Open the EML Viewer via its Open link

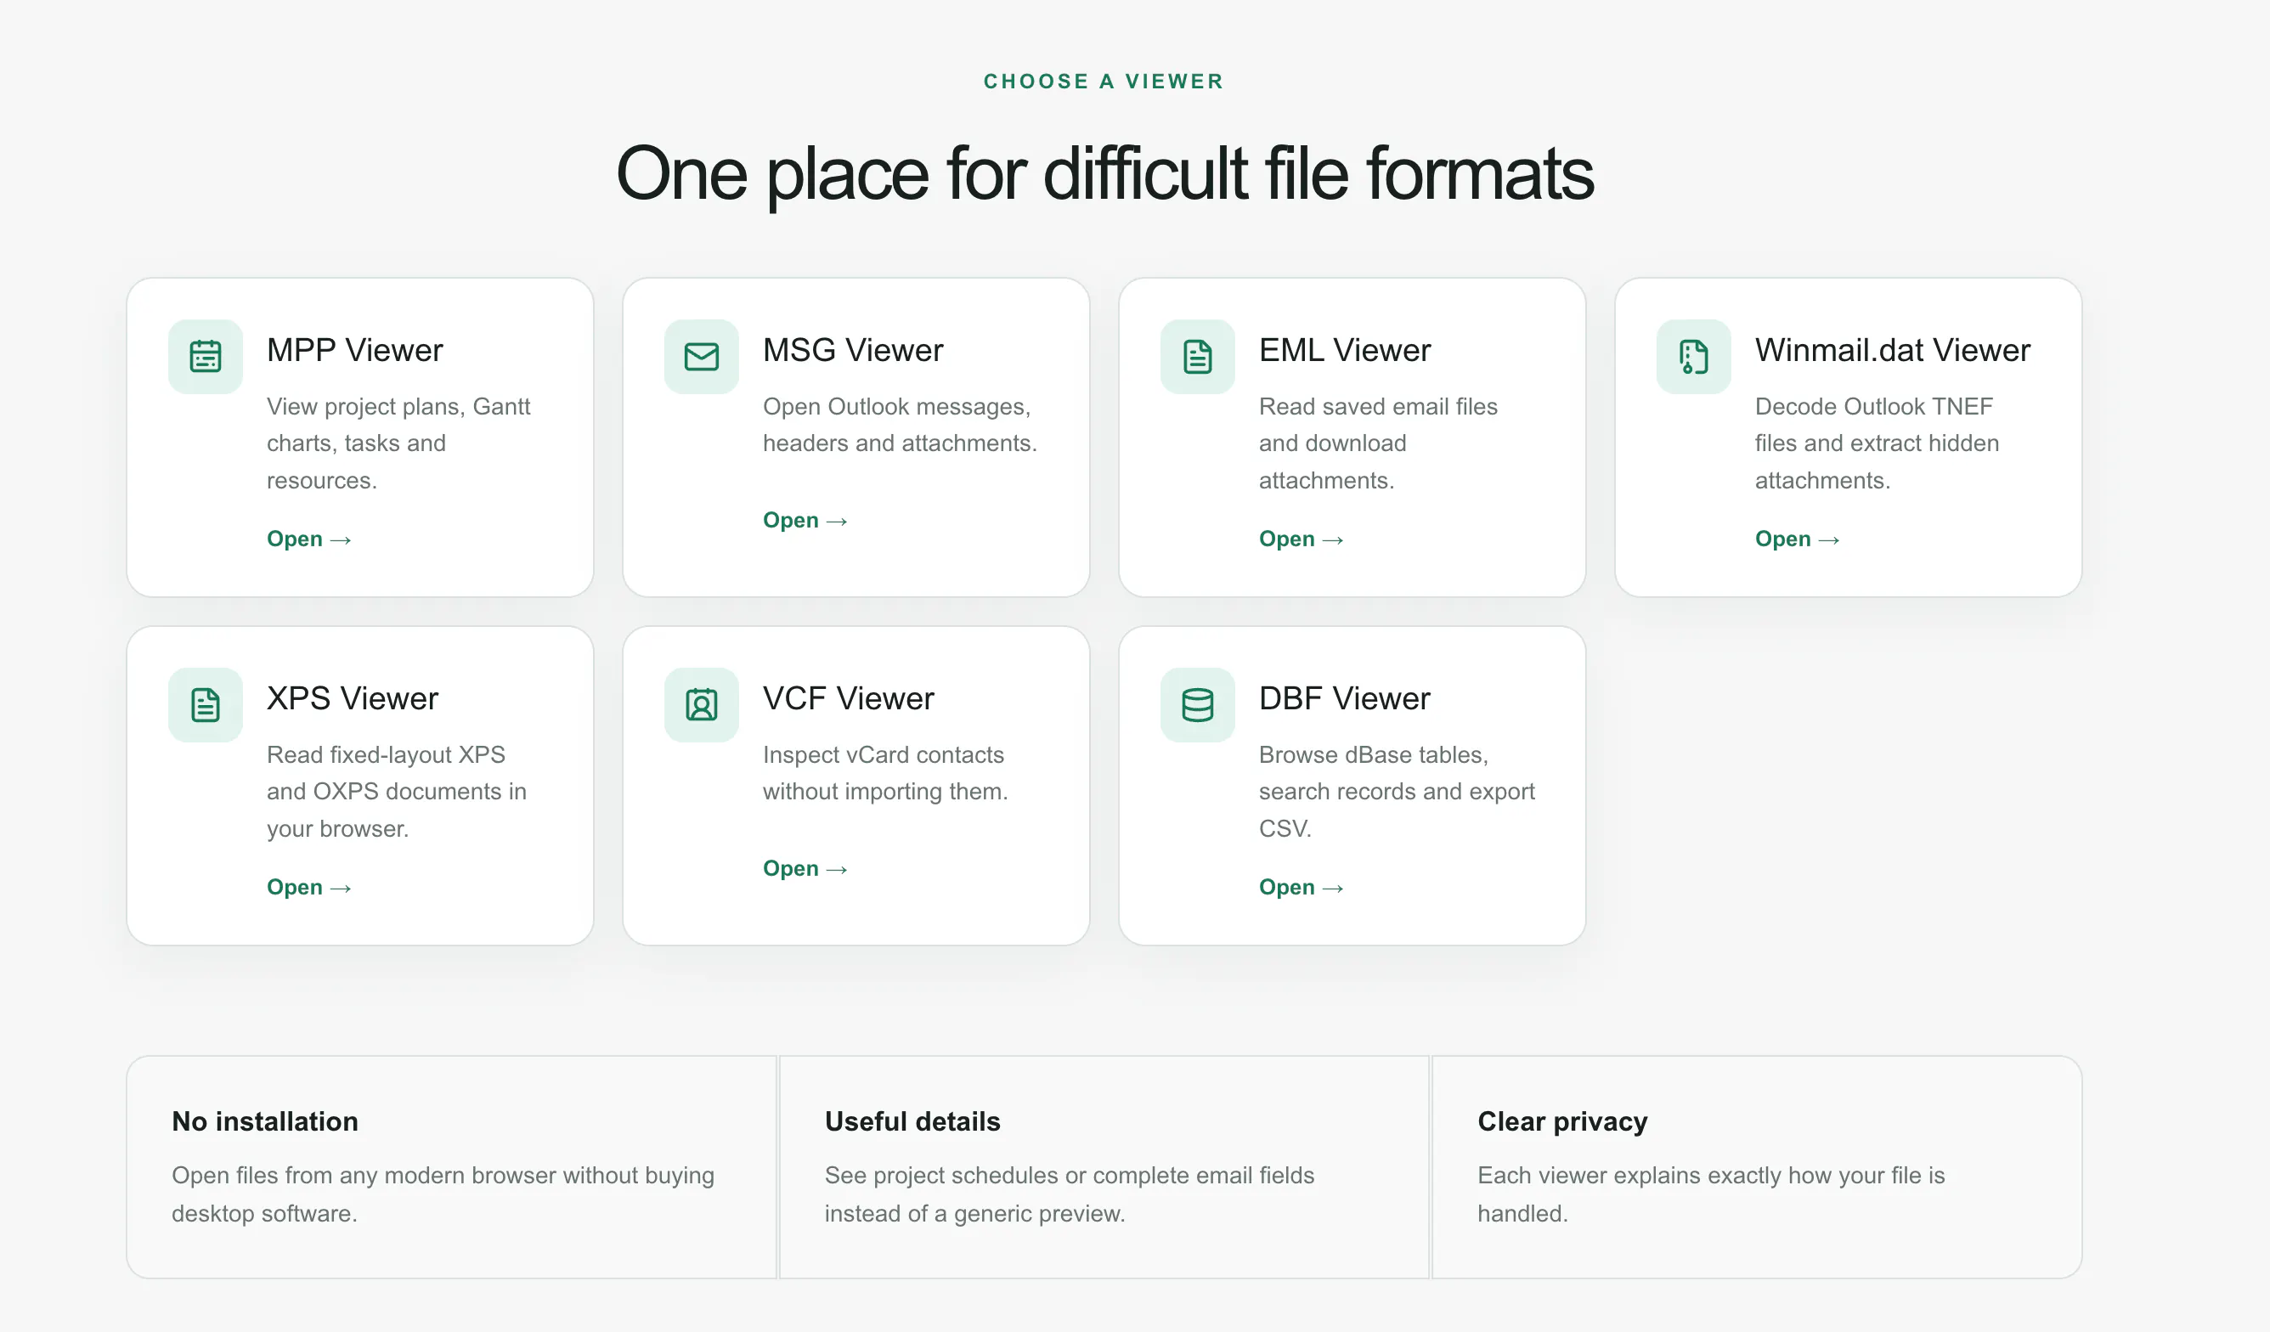[x=1301, y=539]
